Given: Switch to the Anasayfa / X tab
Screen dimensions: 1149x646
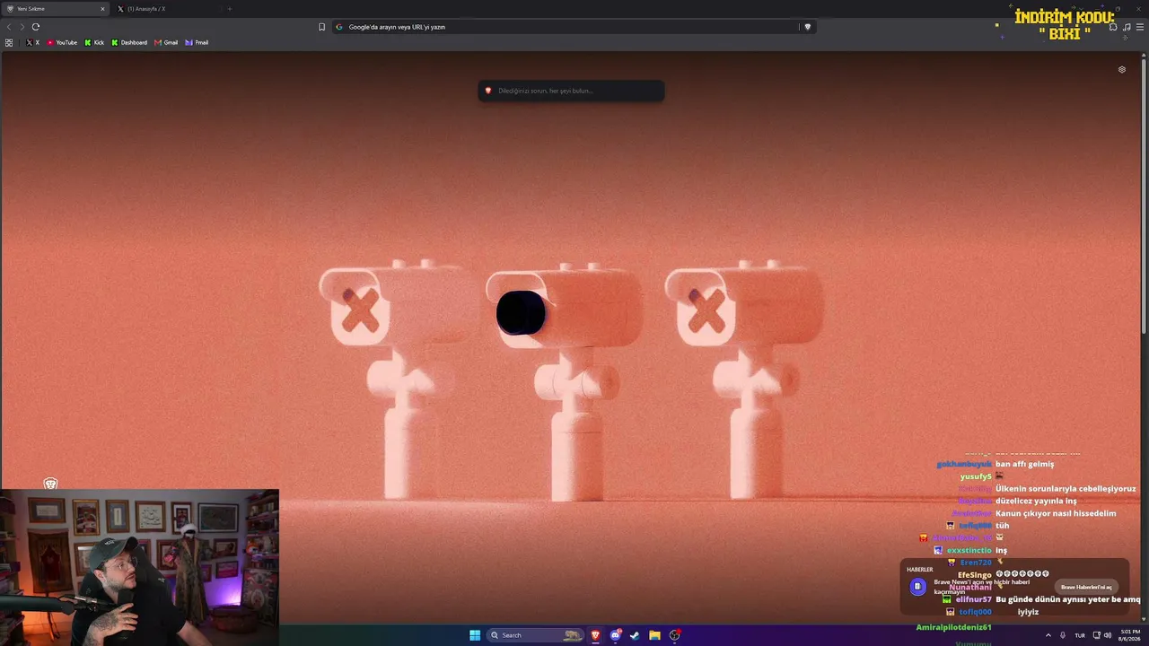Looking at the screenshot, I should [x=166, y=9].
